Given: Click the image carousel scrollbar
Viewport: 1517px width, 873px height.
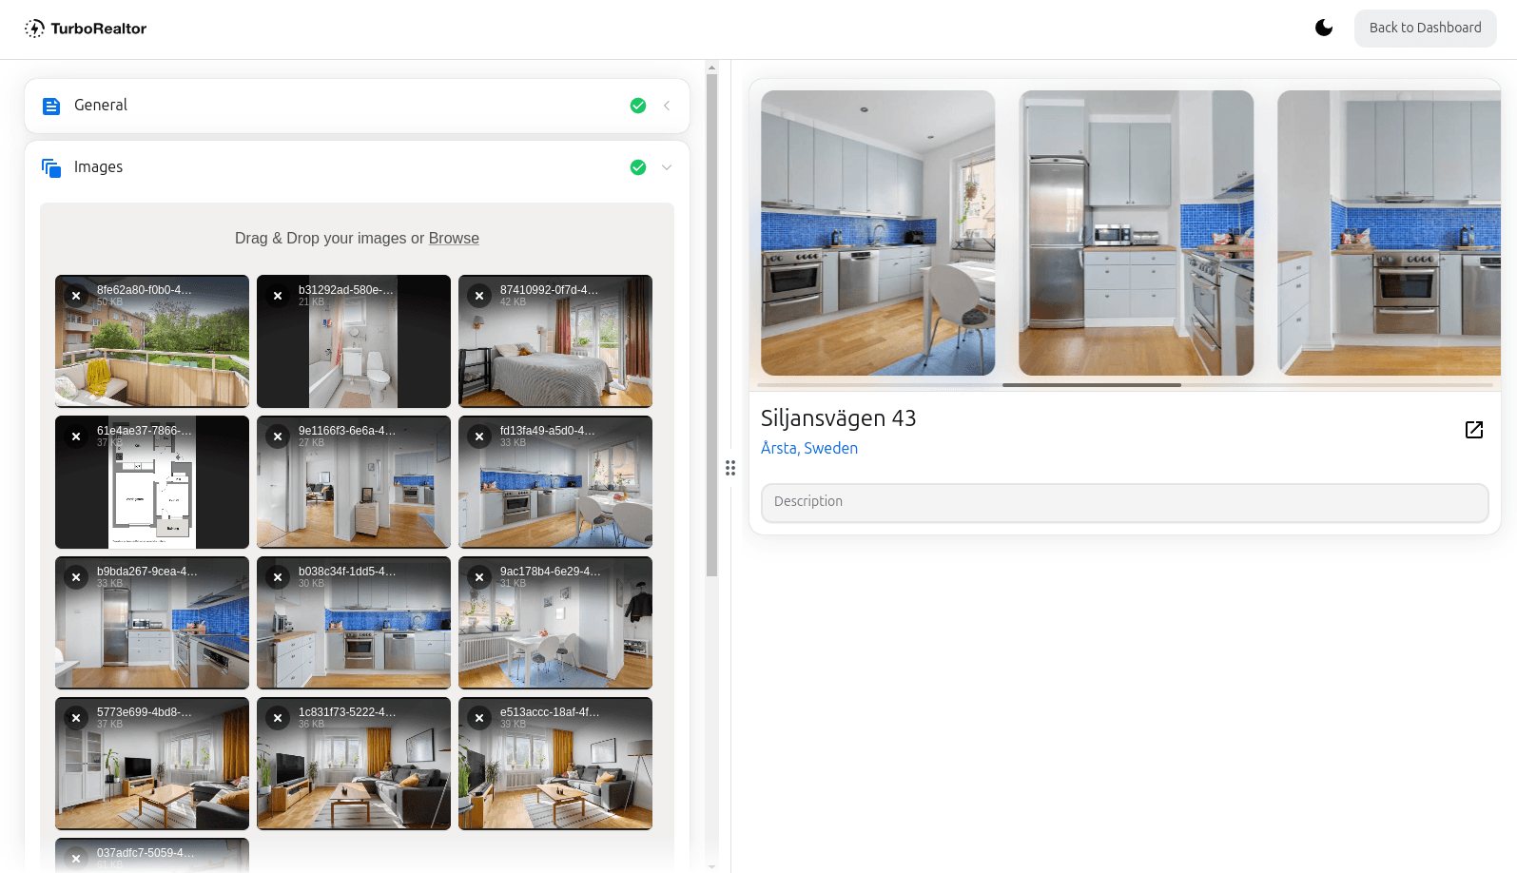Looking at the screenshot, I should point(1091,385).
